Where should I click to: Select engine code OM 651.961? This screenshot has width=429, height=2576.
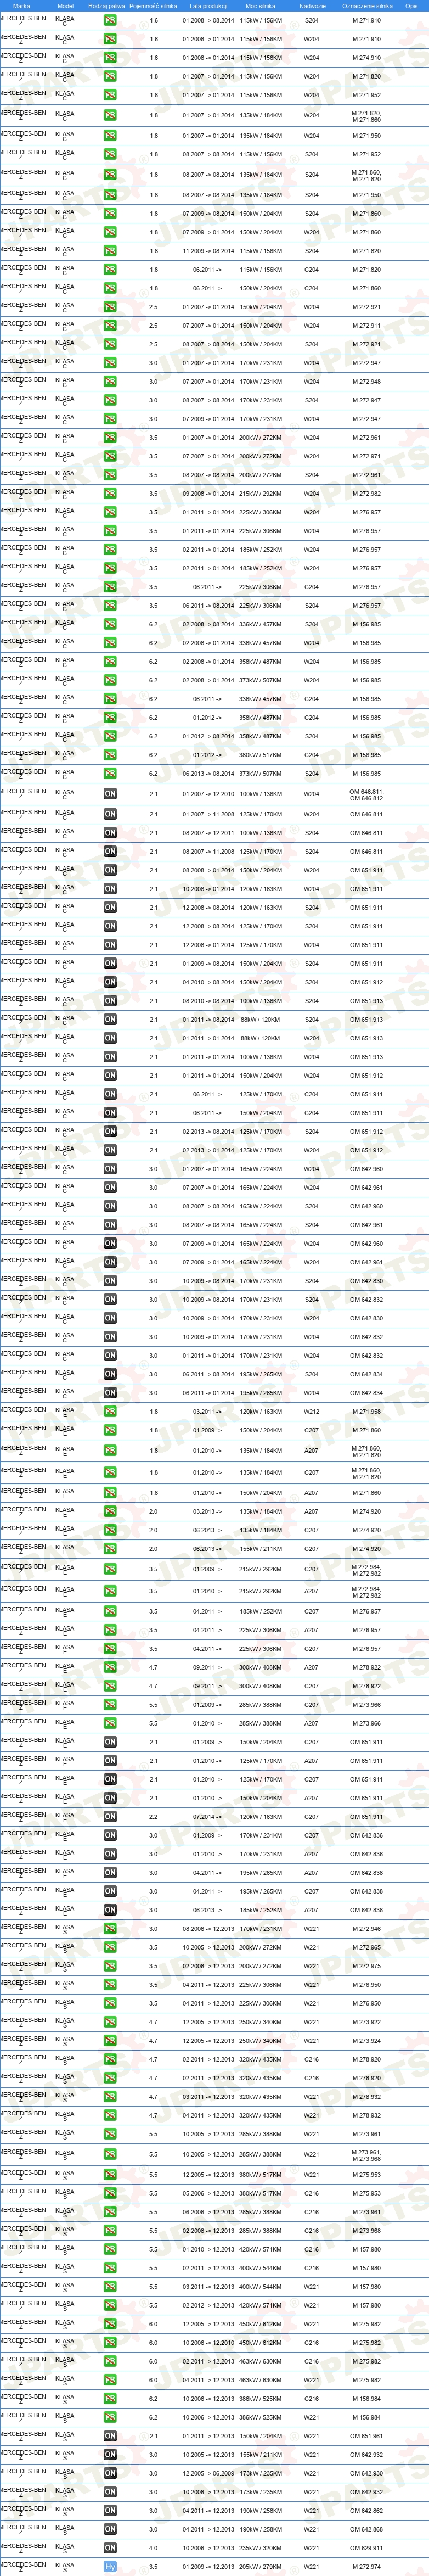point(366,2436)
